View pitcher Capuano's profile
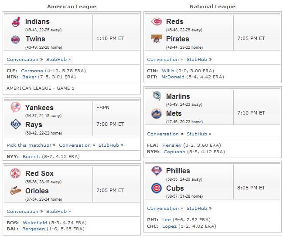 click(174, 152)
